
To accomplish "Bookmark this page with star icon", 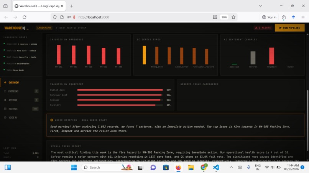I will (x=233, y=17).
